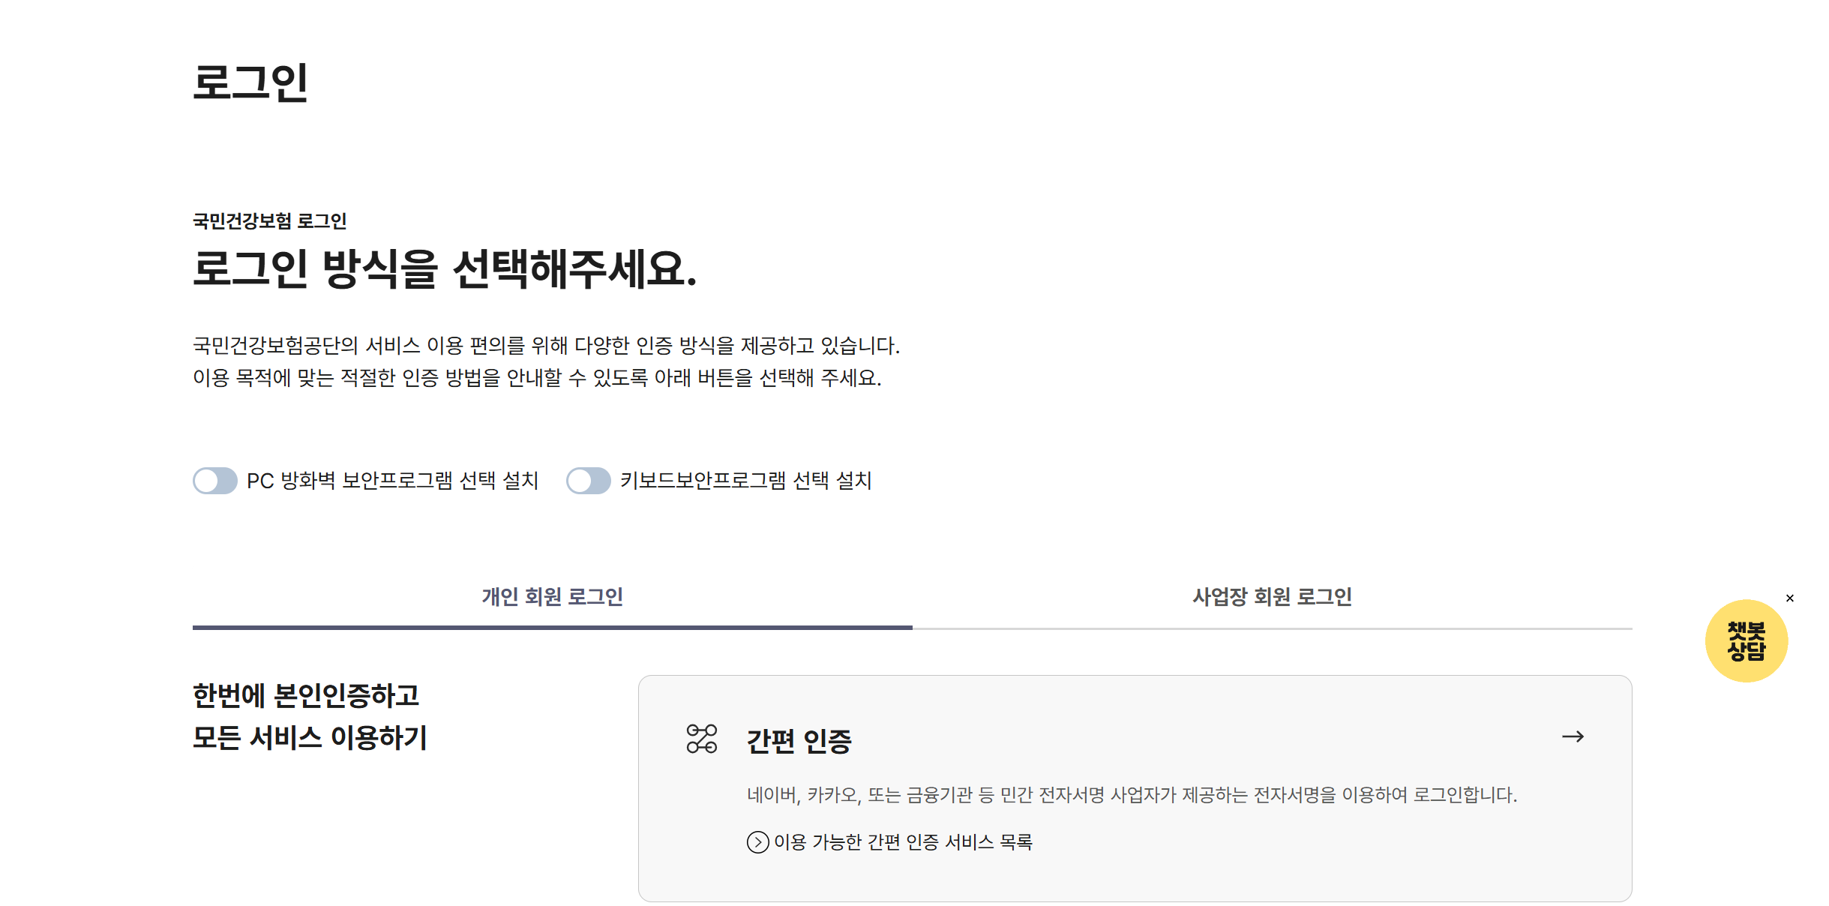Select the 간편 인증 heading
The width and height of the screenshot is (1829, 906).
(799, 741)
